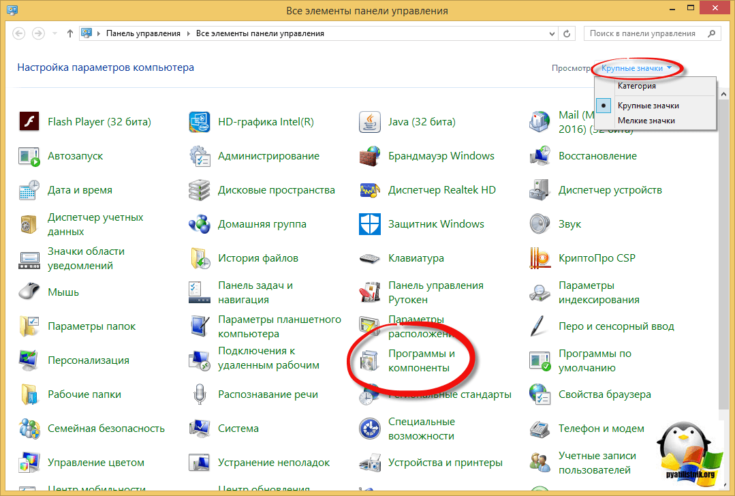Click the Брандмауэр Windows firewall icon
Viewport: 735px width, 496px height.
pos(369,156)
